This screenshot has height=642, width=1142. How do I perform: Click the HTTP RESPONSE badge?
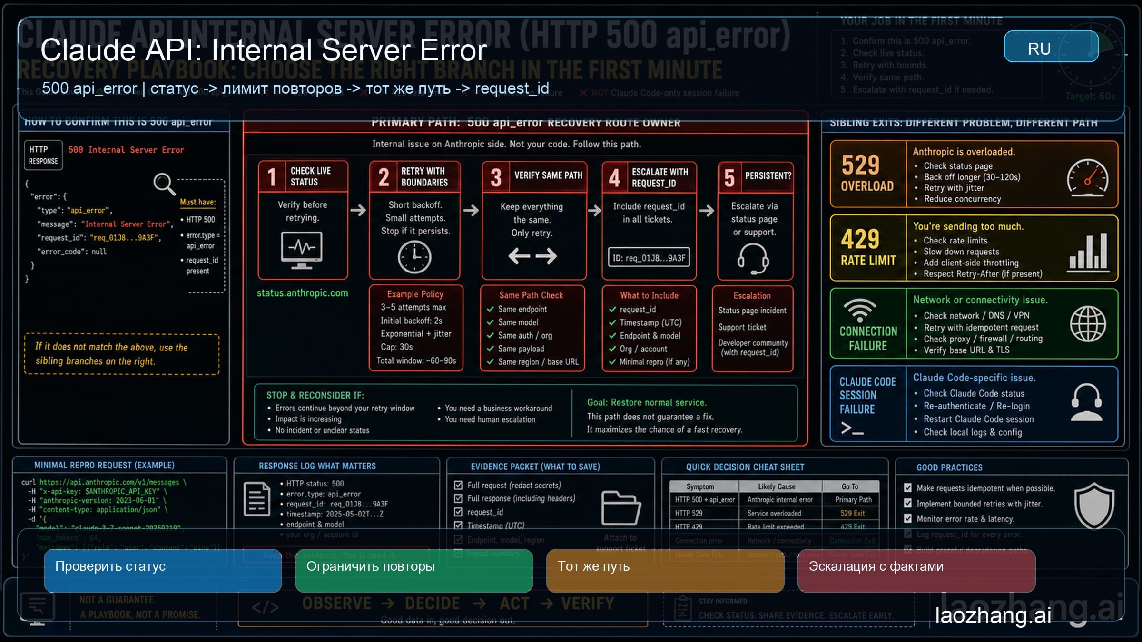point(43,155)
